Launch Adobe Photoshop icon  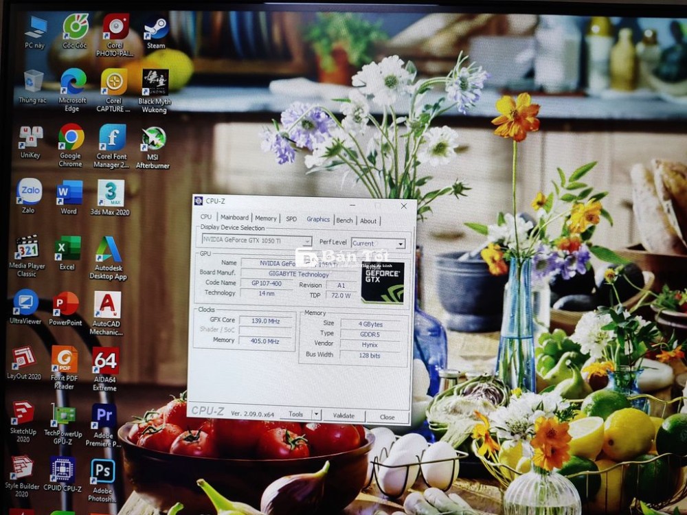coord(102,481)
